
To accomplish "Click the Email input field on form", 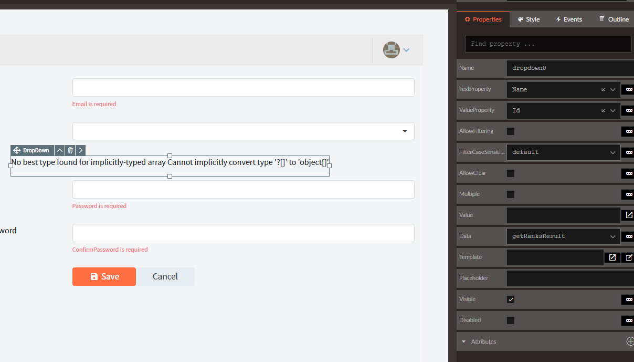I will coord(244,88).
